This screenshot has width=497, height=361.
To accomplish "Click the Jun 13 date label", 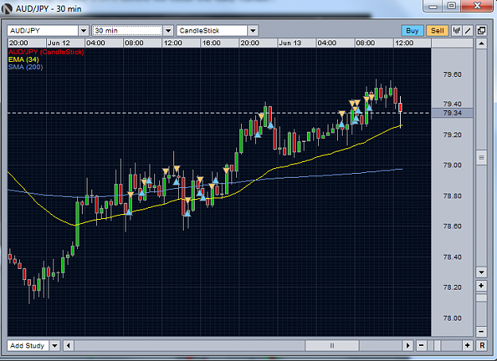I will (290, 43).
